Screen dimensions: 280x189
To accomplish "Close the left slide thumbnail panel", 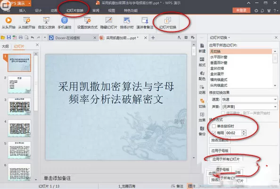I will (37, 45).
